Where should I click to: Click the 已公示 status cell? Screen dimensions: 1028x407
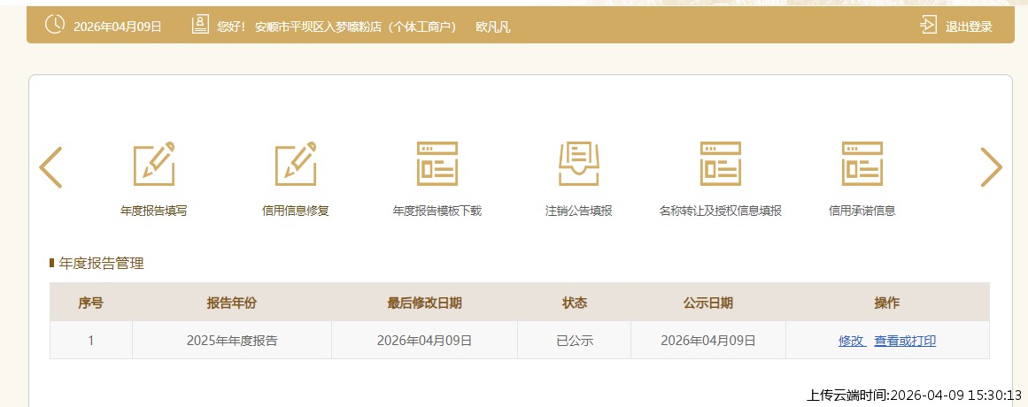pyautogui.click(x=574, y=341)
